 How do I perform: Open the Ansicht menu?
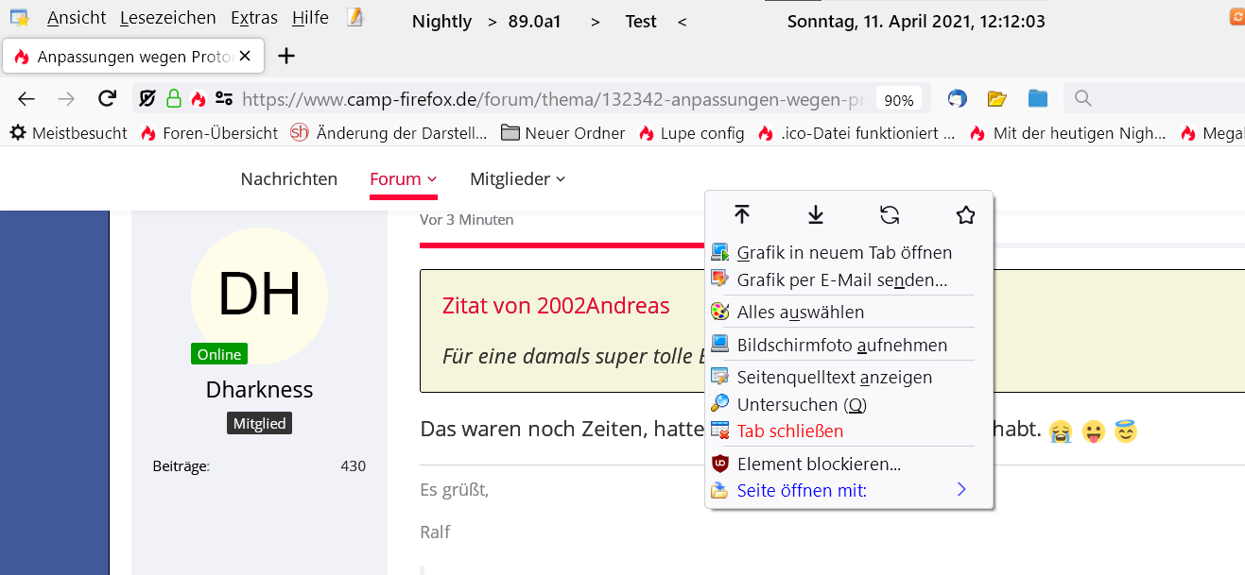coord(77,18)
